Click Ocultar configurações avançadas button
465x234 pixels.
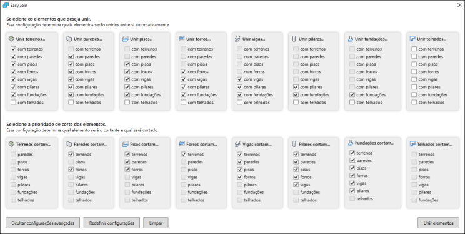pyautogui.click(x=42, y=223)
